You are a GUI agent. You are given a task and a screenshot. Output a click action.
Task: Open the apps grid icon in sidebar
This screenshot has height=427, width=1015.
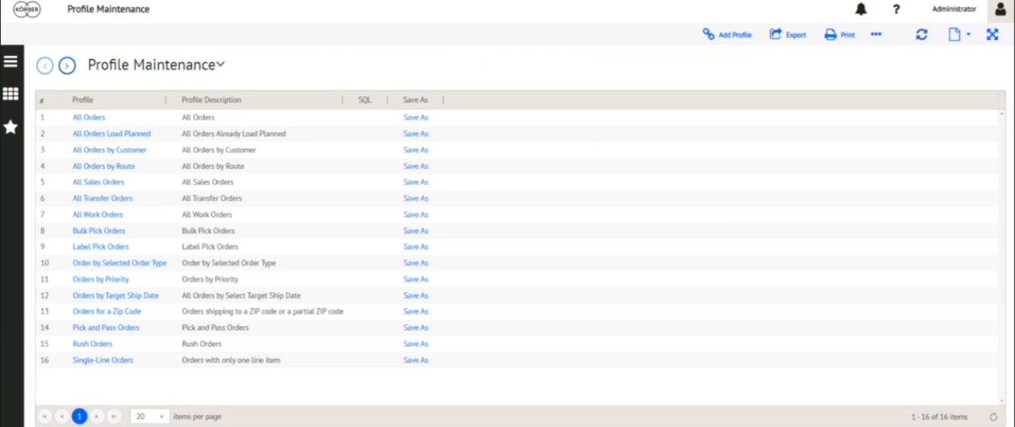11,94
